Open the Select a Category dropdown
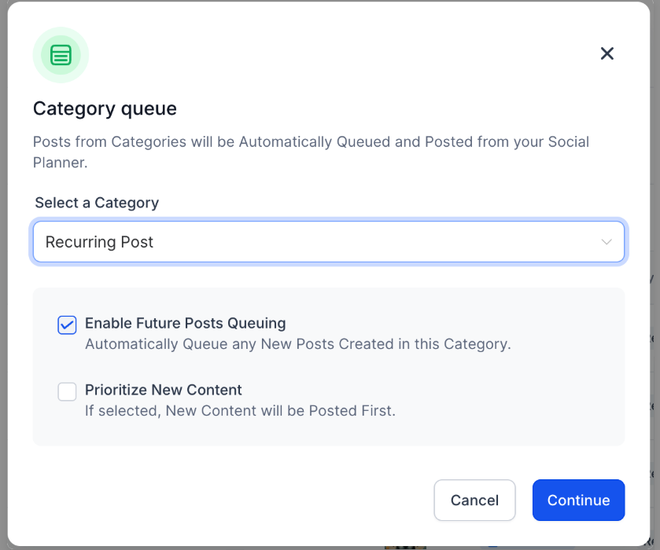660x550 pixels. (329, 242)
